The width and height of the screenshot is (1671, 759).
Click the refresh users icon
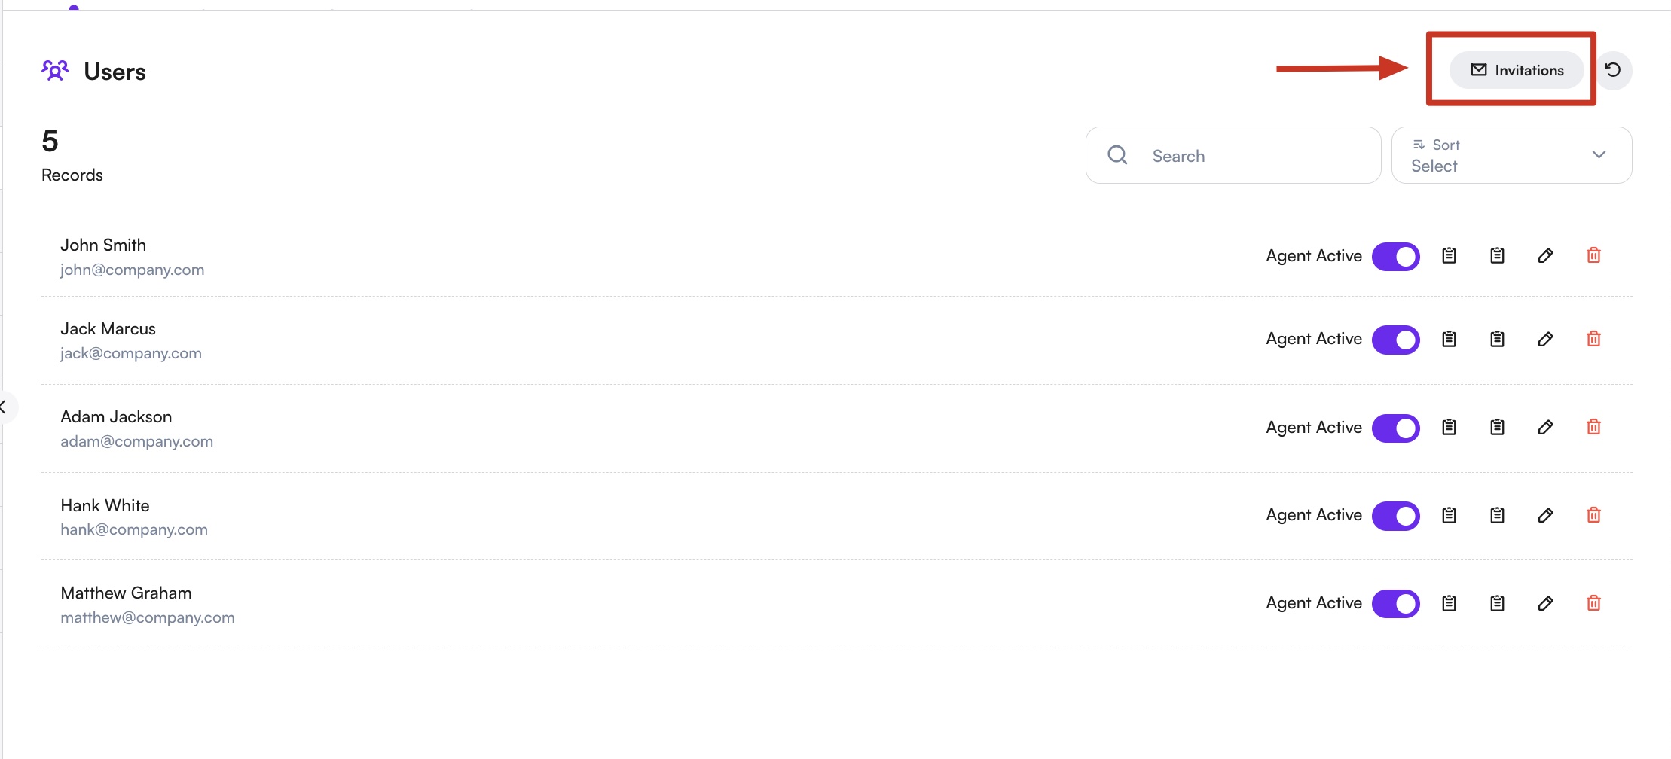(1613, 70)
